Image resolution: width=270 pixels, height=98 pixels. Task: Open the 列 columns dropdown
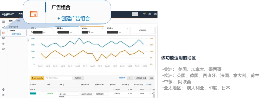(130, 78)
